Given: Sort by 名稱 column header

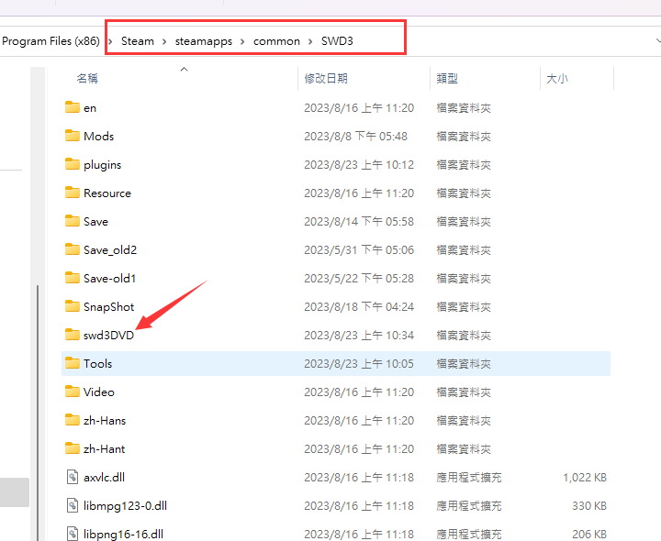Looking at the screenshot, I should pos(87,78).
